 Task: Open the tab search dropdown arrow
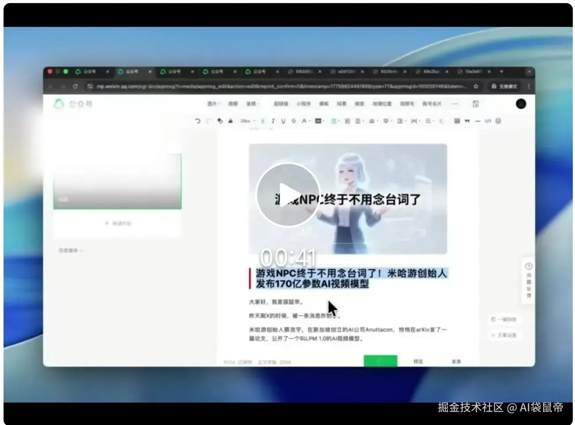[529, 71]
